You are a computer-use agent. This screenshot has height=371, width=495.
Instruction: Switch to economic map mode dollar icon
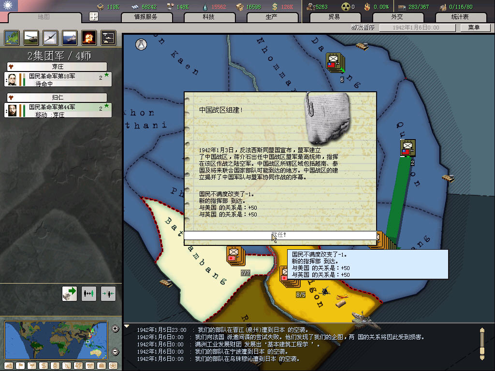(44, 366)
